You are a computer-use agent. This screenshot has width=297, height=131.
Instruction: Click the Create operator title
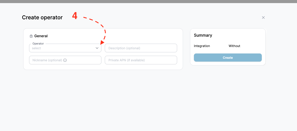(42, 17)
